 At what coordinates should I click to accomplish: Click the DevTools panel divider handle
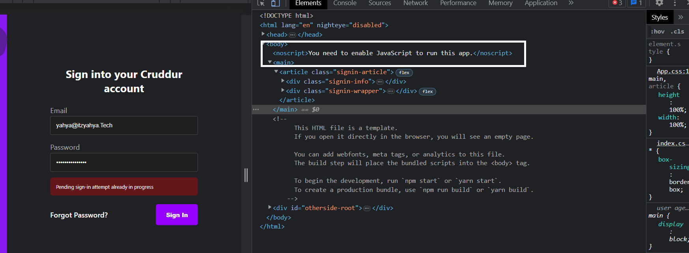[x=246, y=175]
